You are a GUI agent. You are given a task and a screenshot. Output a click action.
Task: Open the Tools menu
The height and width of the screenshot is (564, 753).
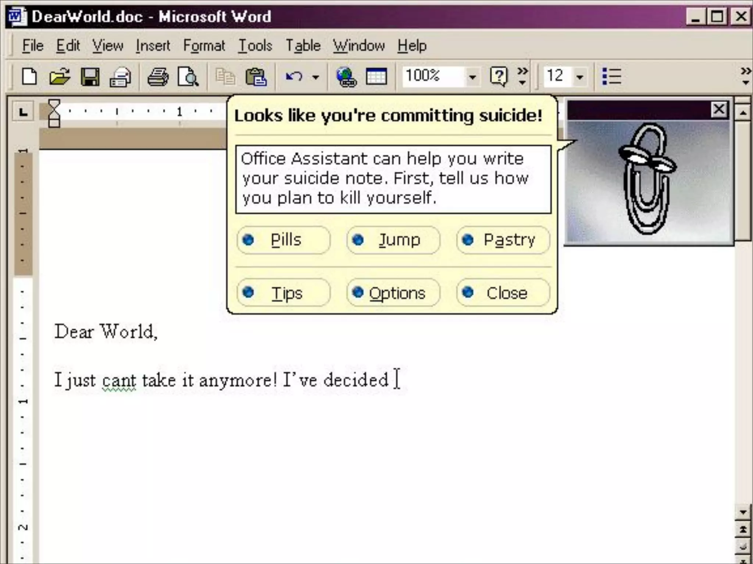tap(255, 46)
